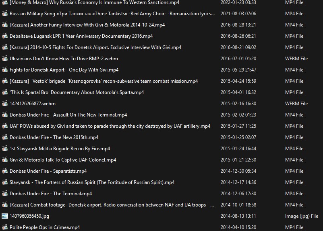Click icon of This Is Sparta! Bro documentary
This screenshot has height=231, width=323.
click(x=5, y=92)
